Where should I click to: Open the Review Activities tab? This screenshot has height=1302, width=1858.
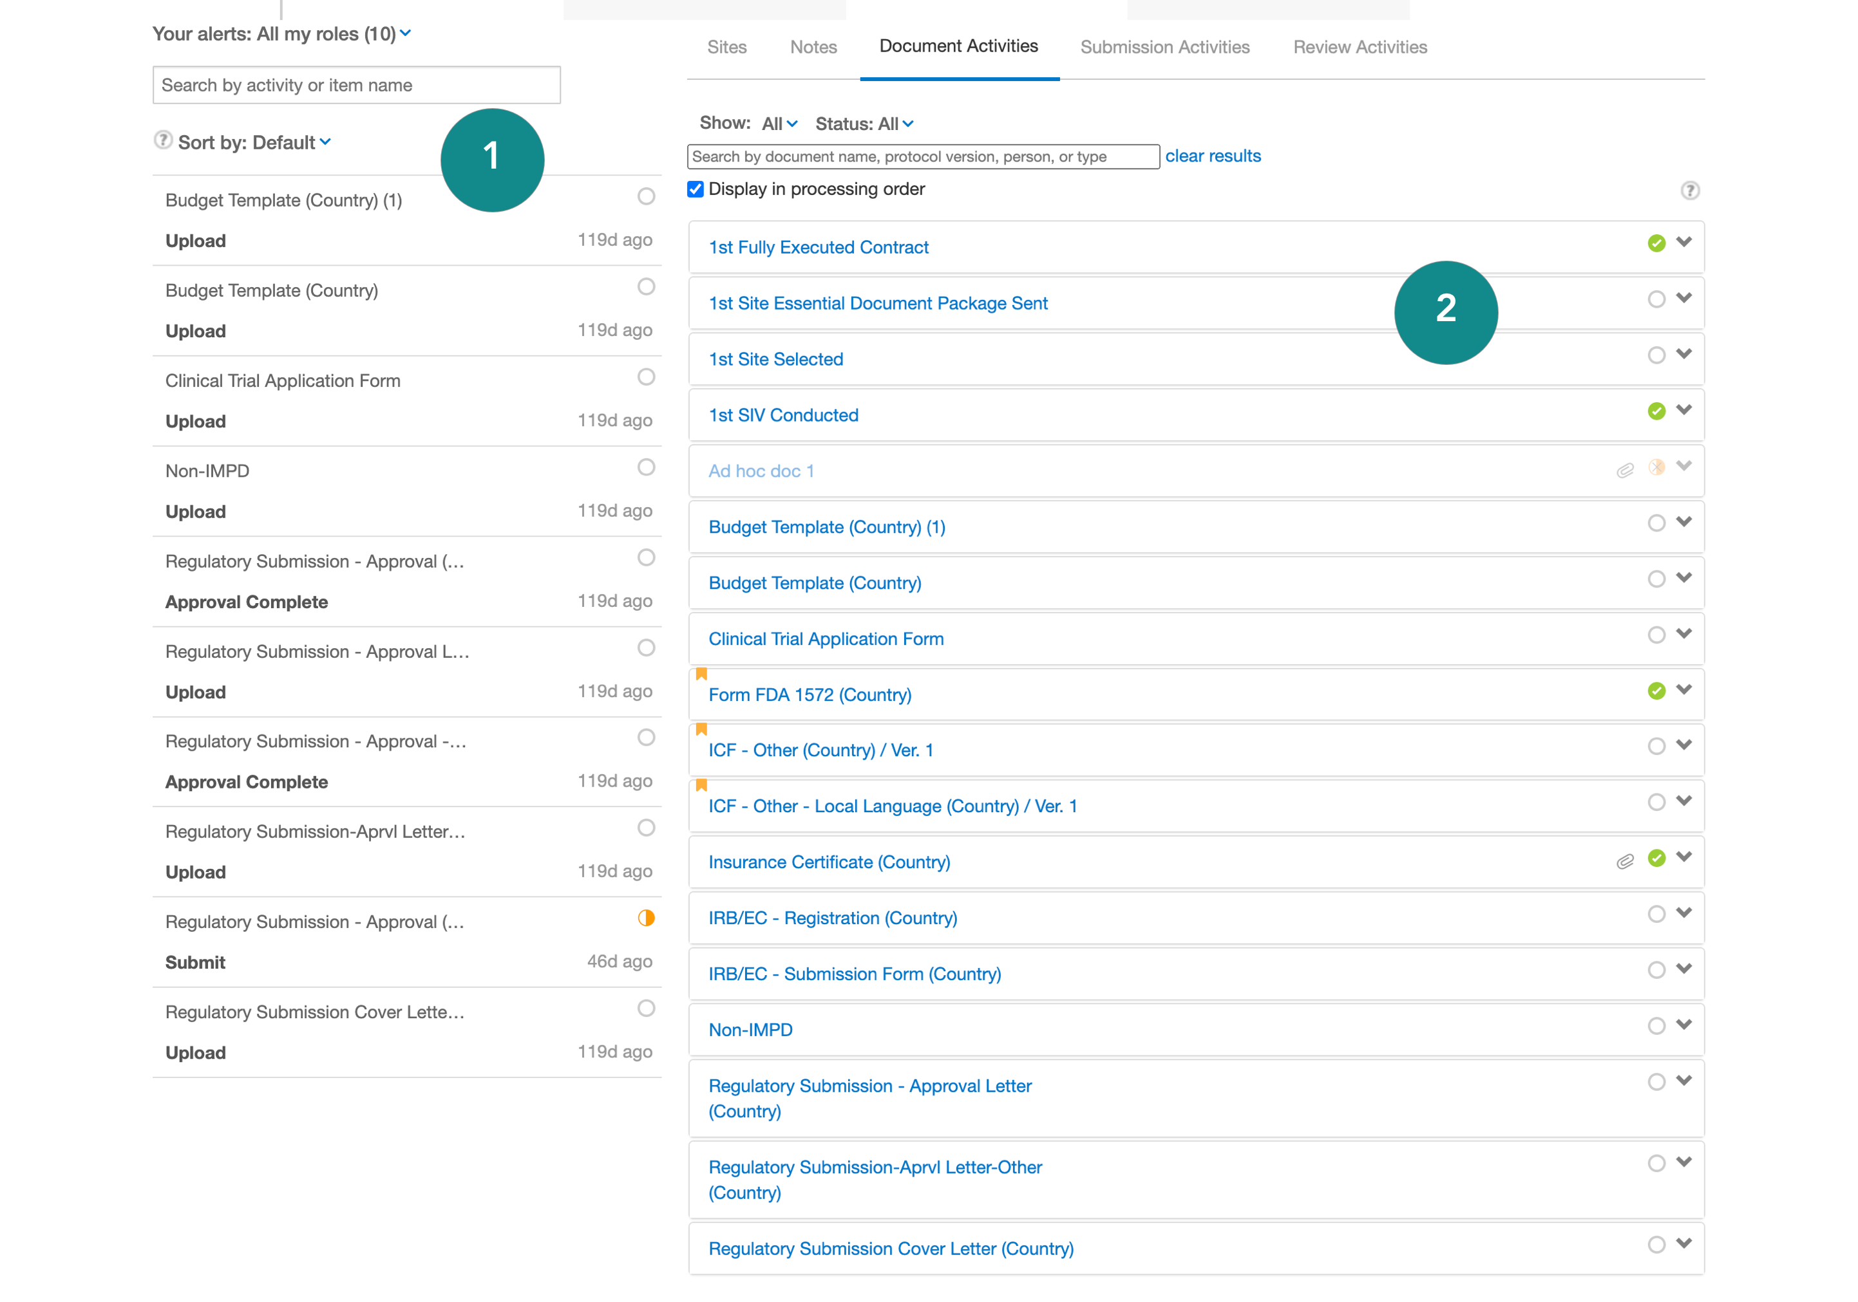click(x=1360, y=47)
